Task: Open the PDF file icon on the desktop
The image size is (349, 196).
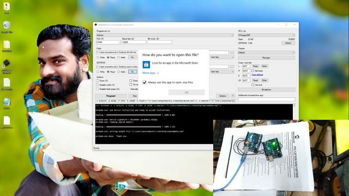Action: (x=7, y=6)
